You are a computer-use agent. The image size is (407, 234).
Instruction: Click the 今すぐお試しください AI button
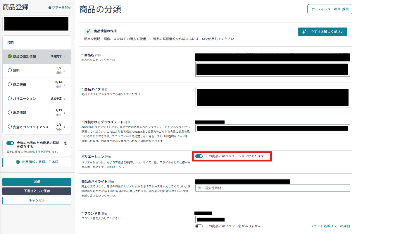coord(323,32)
